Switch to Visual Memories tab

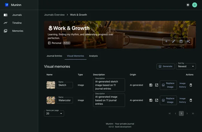(75, 56)
